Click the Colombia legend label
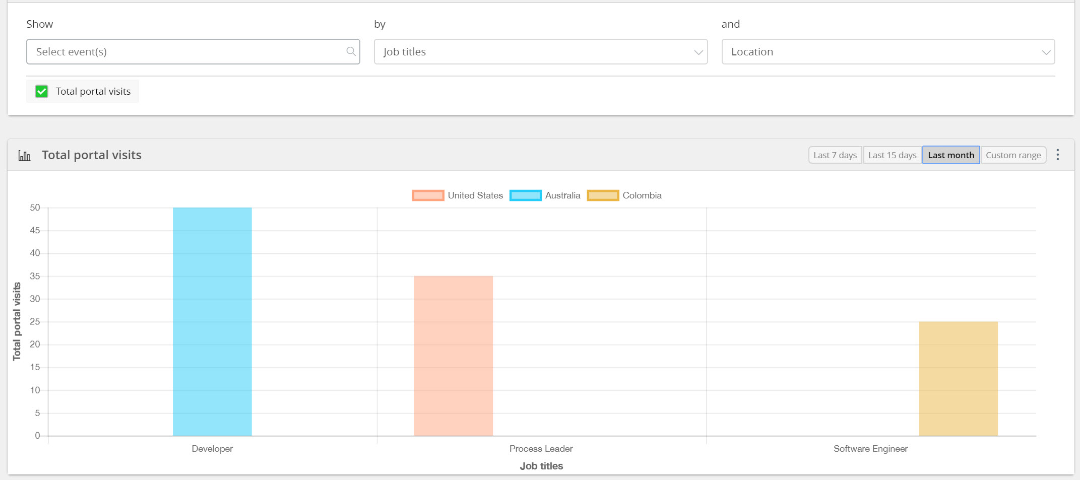 [642, 195]
